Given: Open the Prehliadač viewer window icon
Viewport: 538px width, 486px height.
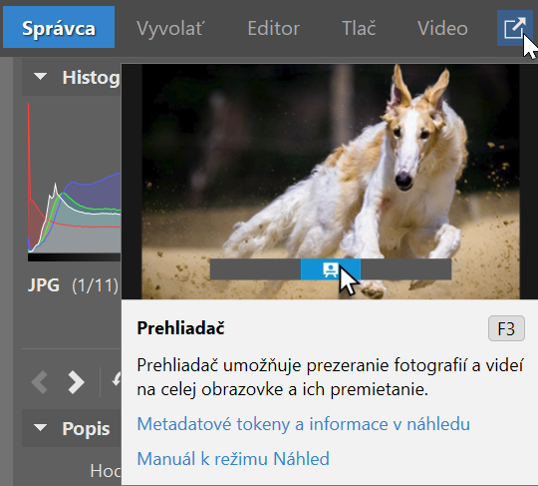Looking at the screenshot, I should point(515,28).
